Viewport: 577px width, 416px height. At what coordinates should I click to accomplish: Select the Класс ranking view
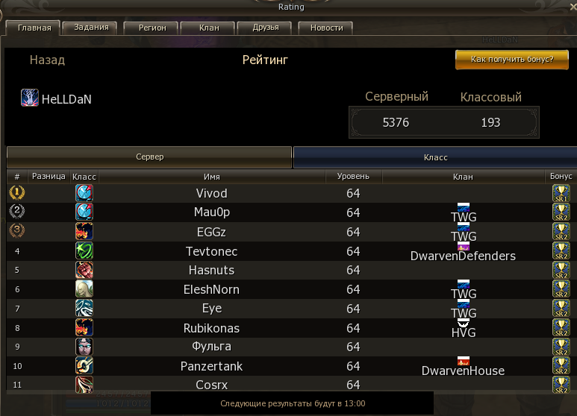coord(435,157)
